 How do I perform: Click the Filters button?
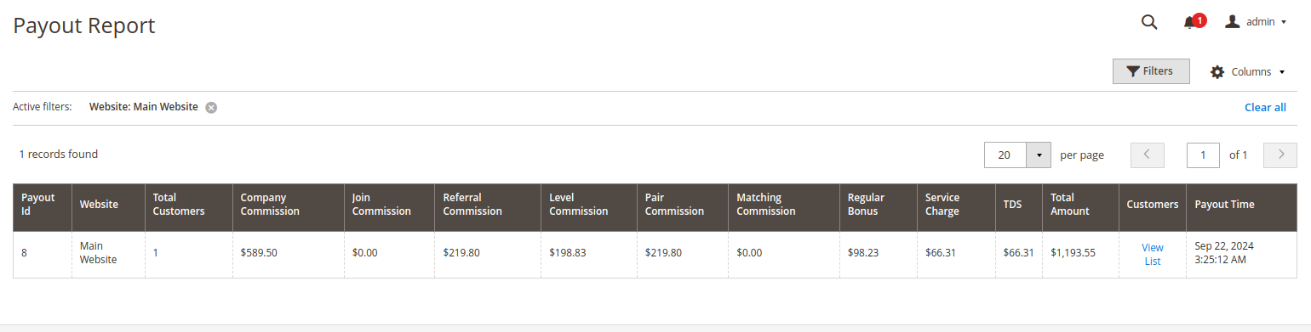[x=1151, y=71]
